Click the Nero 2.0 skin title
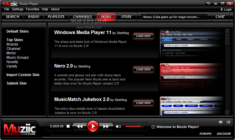 point(64,66)
